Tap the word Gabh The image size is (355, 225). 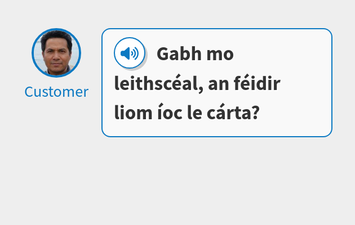point(179,54)
